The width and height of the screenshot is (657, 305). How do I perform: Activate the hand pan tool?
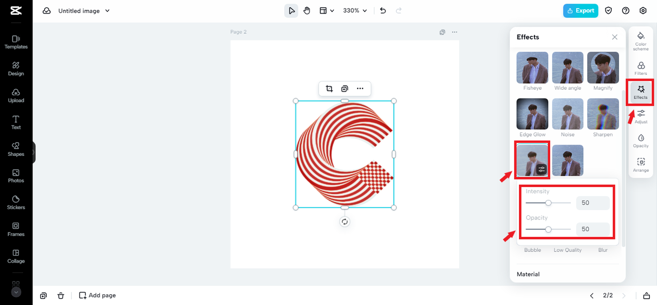click(306, 11)
